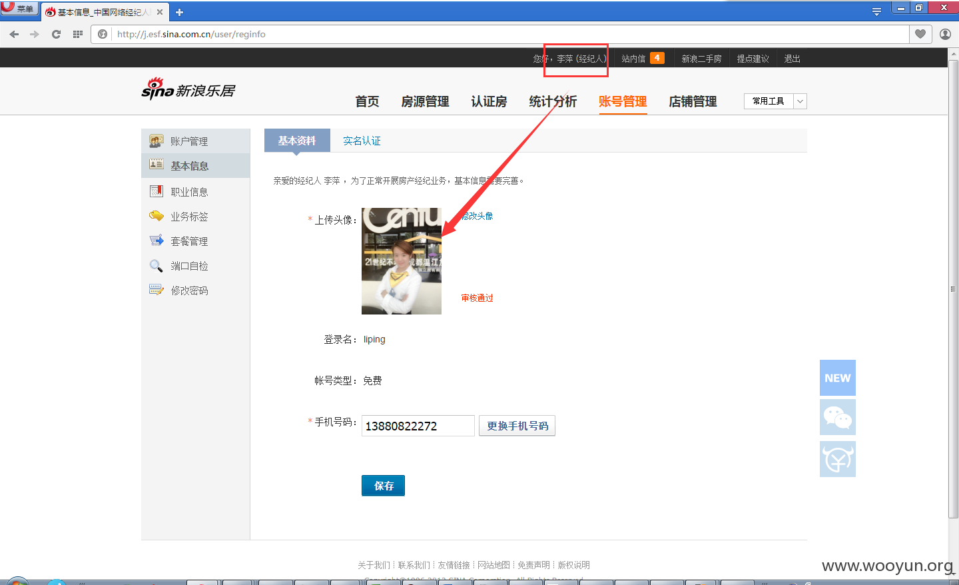Click the uploaded avatar photo
The height and width of the screenshot is (585, 959).
(402, 261)
